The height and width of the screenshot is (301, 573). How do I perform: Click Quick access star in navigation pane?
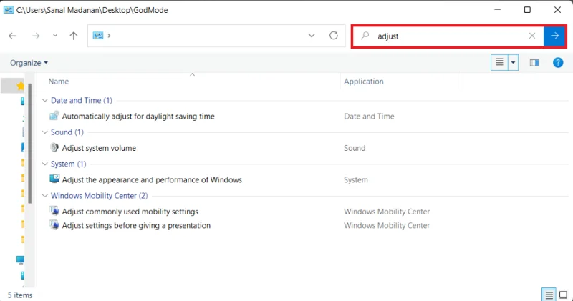pyautogui.click(x=21, y=86)
